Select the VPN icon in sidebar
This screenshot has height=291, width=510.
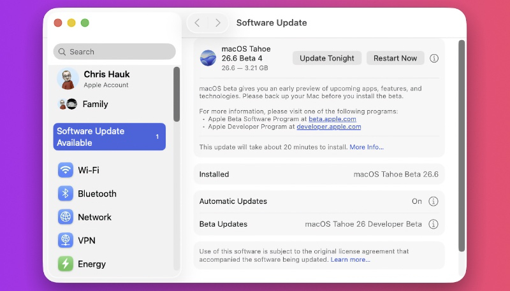66,240
